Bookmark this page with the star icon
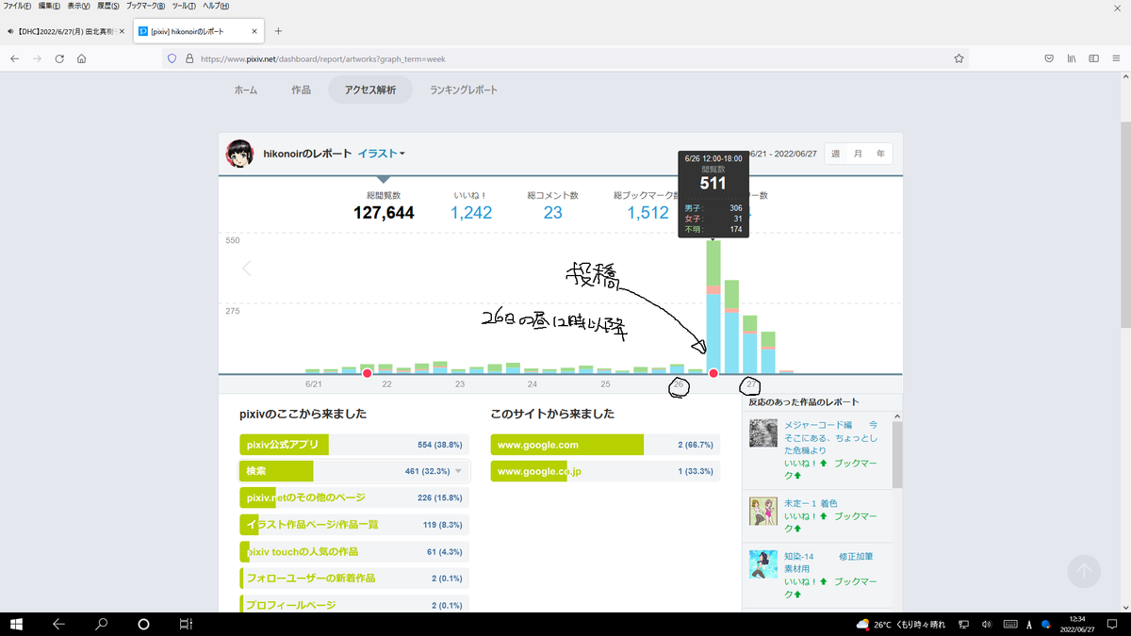The image size is (1131, 636). click(959, 58)
